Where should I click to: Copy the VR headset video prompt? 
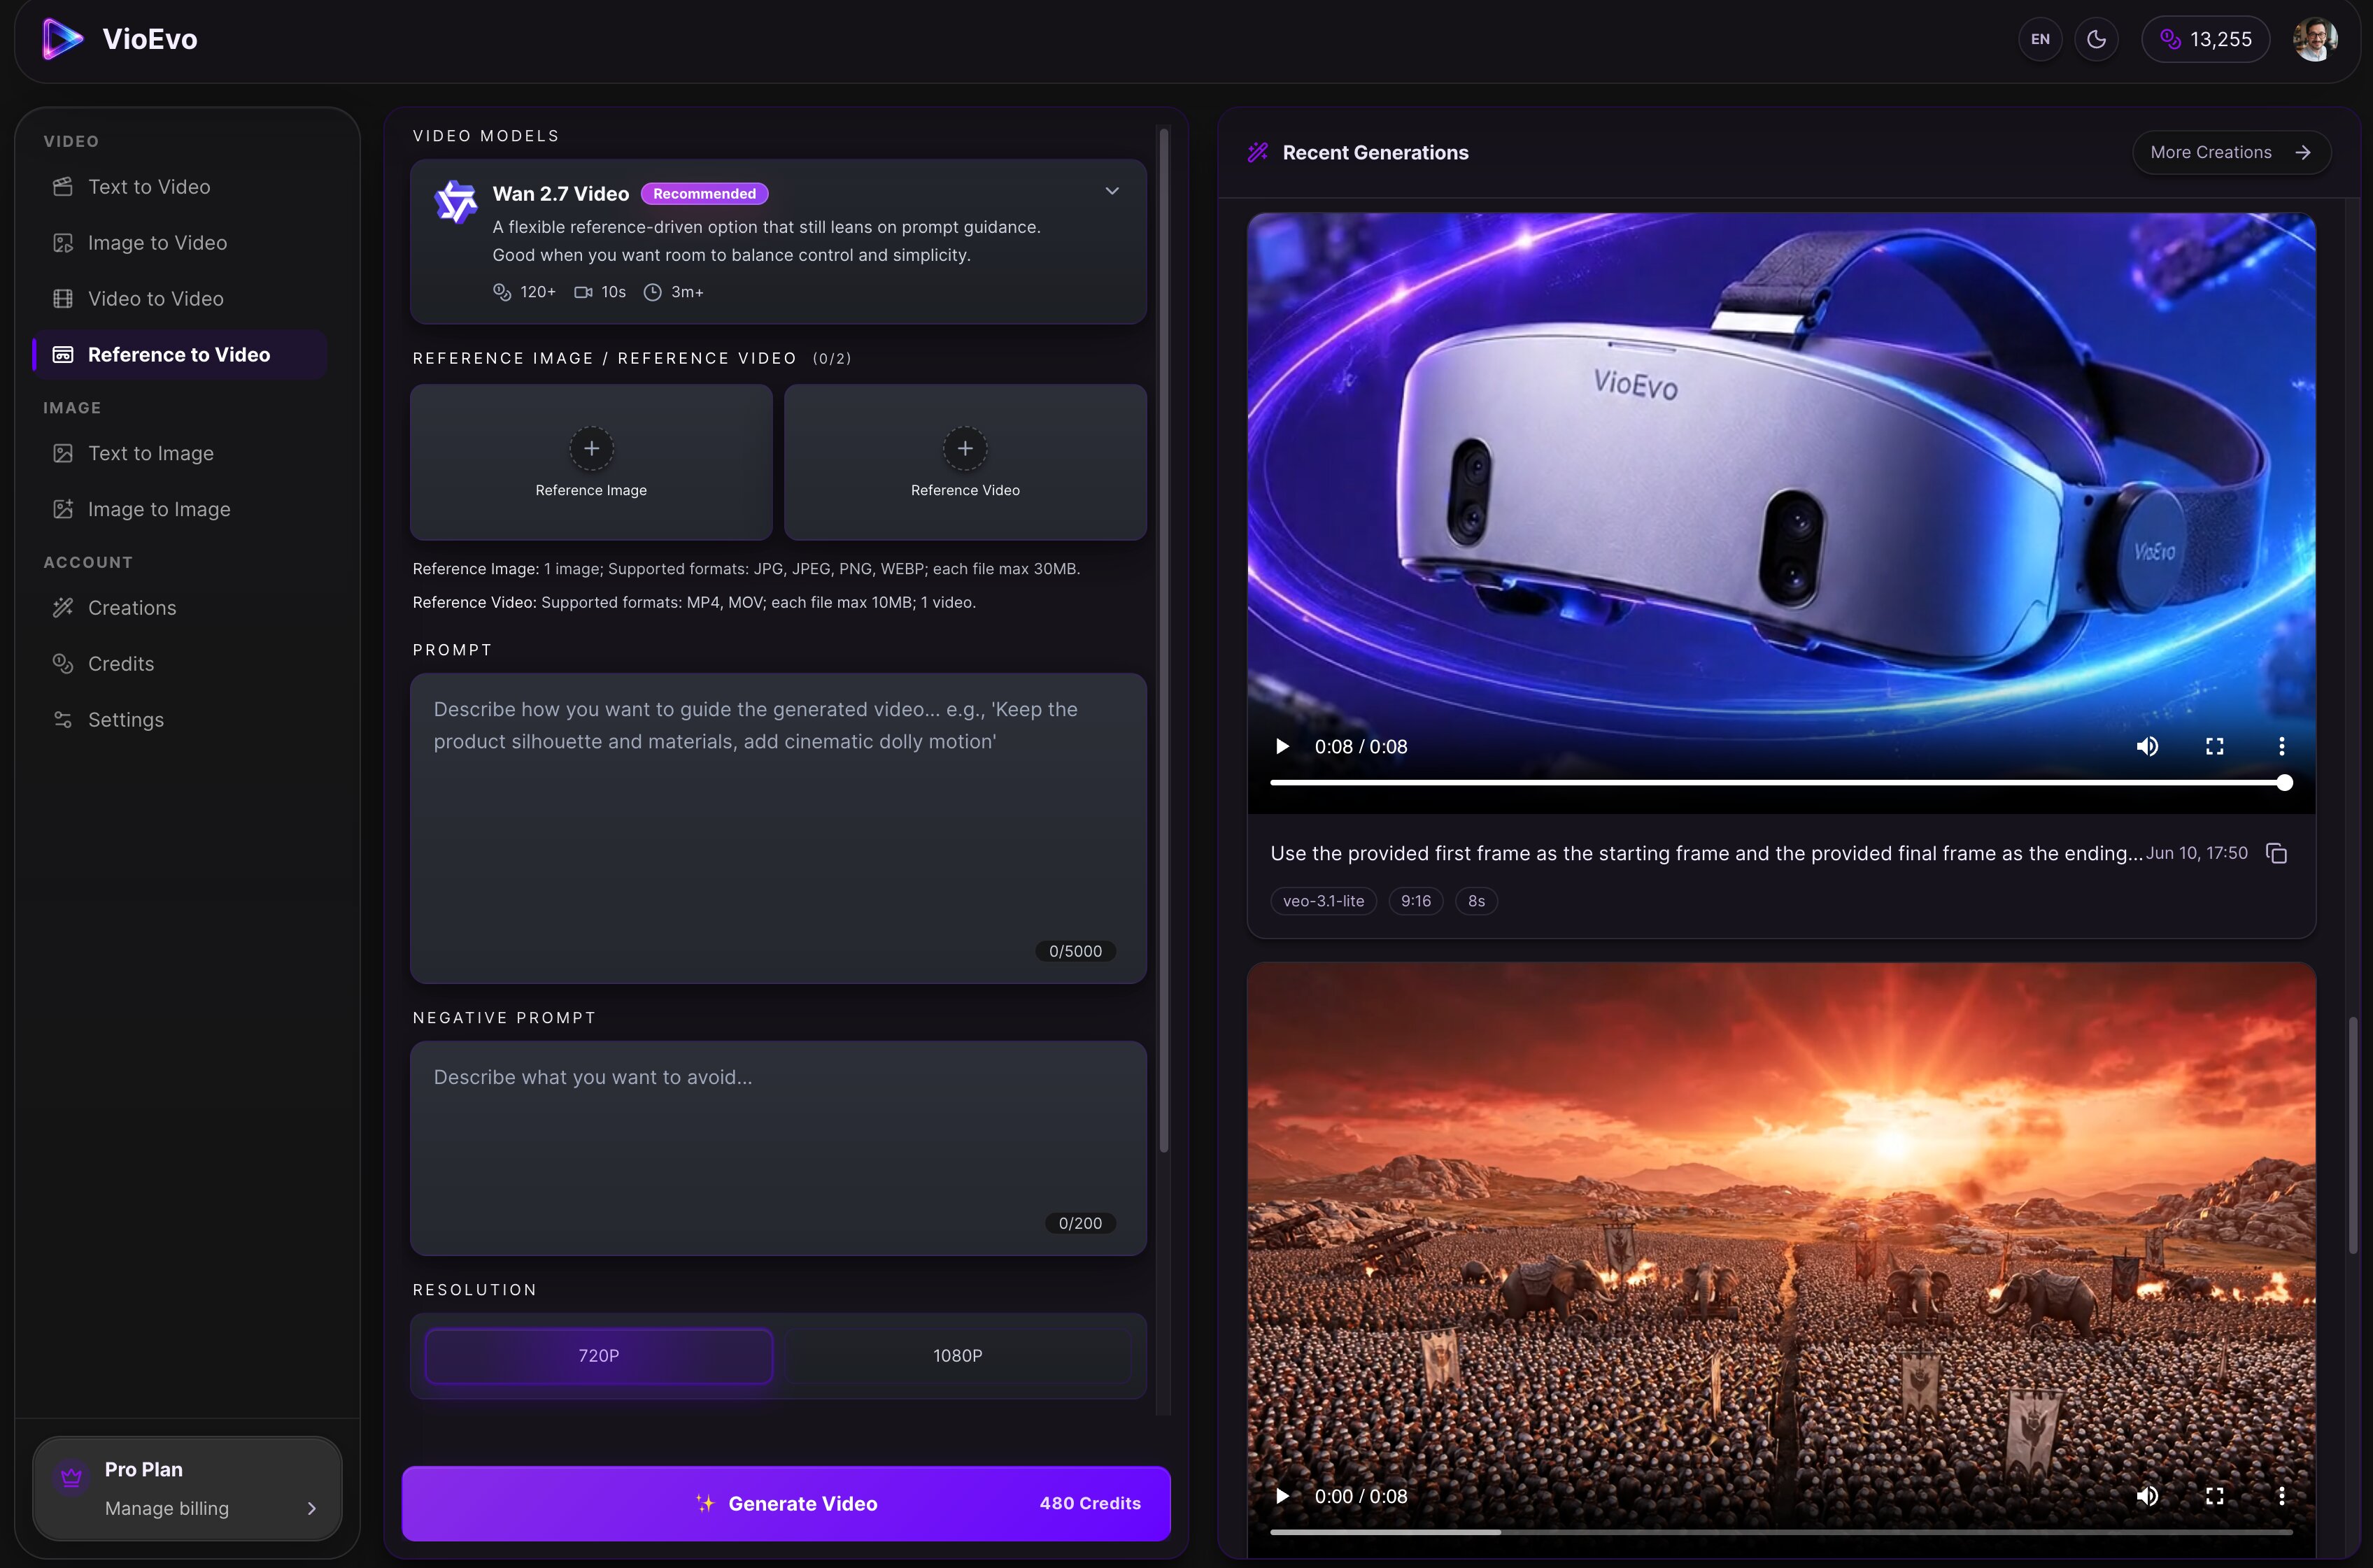tap(2277, 853)
